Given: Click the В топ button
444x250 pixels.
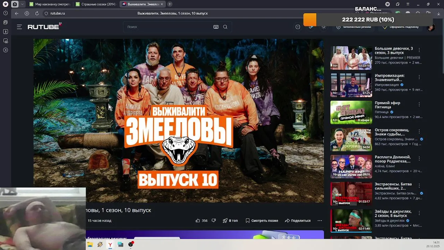Looking at the screenshot, I should click(230, 220).
